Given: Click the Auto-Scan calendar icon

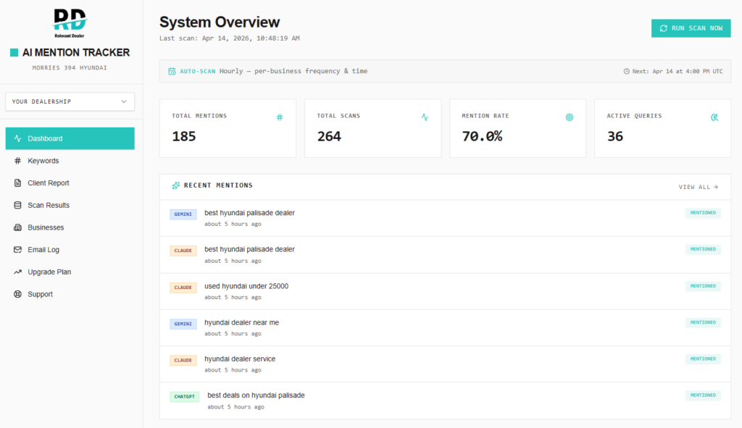Looking at the screenshot, I should (172, 72).
